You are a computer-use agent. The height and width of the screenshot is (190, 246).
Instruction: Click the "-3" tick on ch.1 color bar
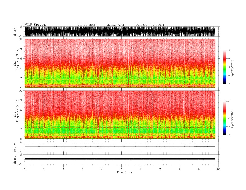229,50
